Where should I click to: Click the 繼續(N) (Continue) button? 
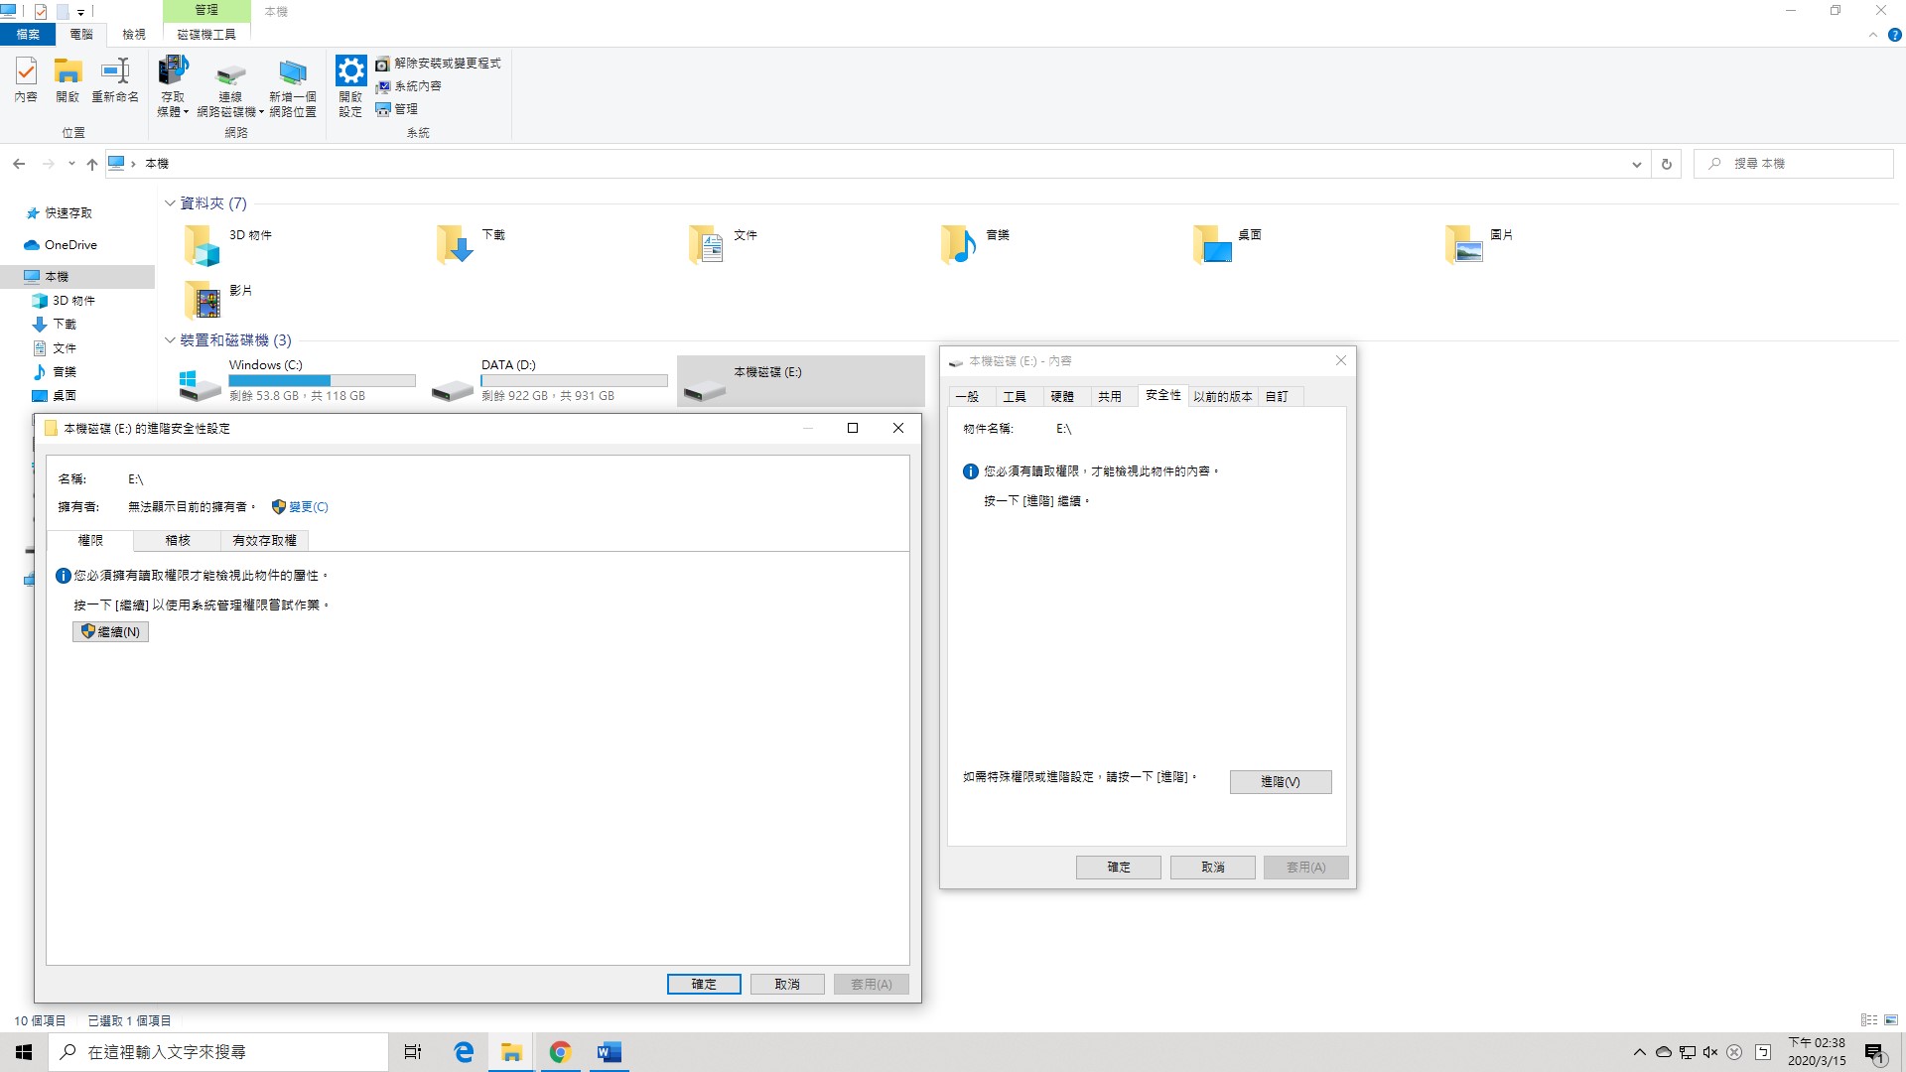(x=110, y=632)
